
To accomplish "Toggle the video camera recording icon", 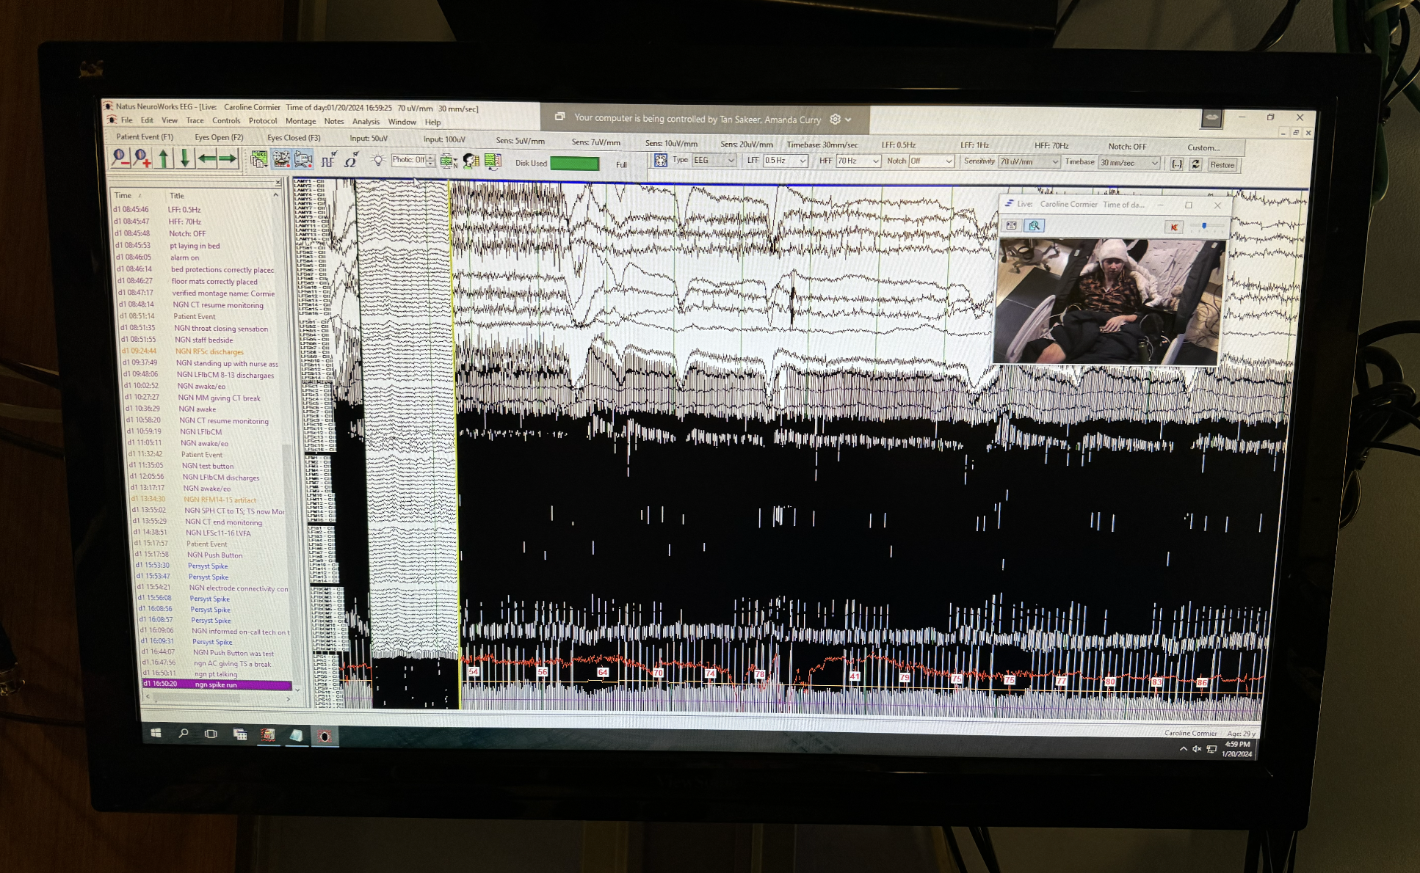I will coord(303,159).
